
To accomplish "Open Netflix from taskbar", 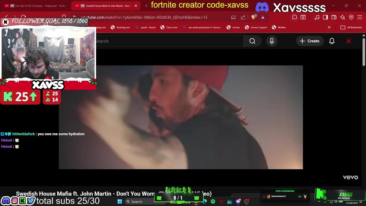I will [221, 201].
